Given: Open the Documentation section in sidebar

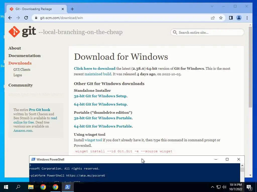Looking at the screenshot, I should coord(24,56).
